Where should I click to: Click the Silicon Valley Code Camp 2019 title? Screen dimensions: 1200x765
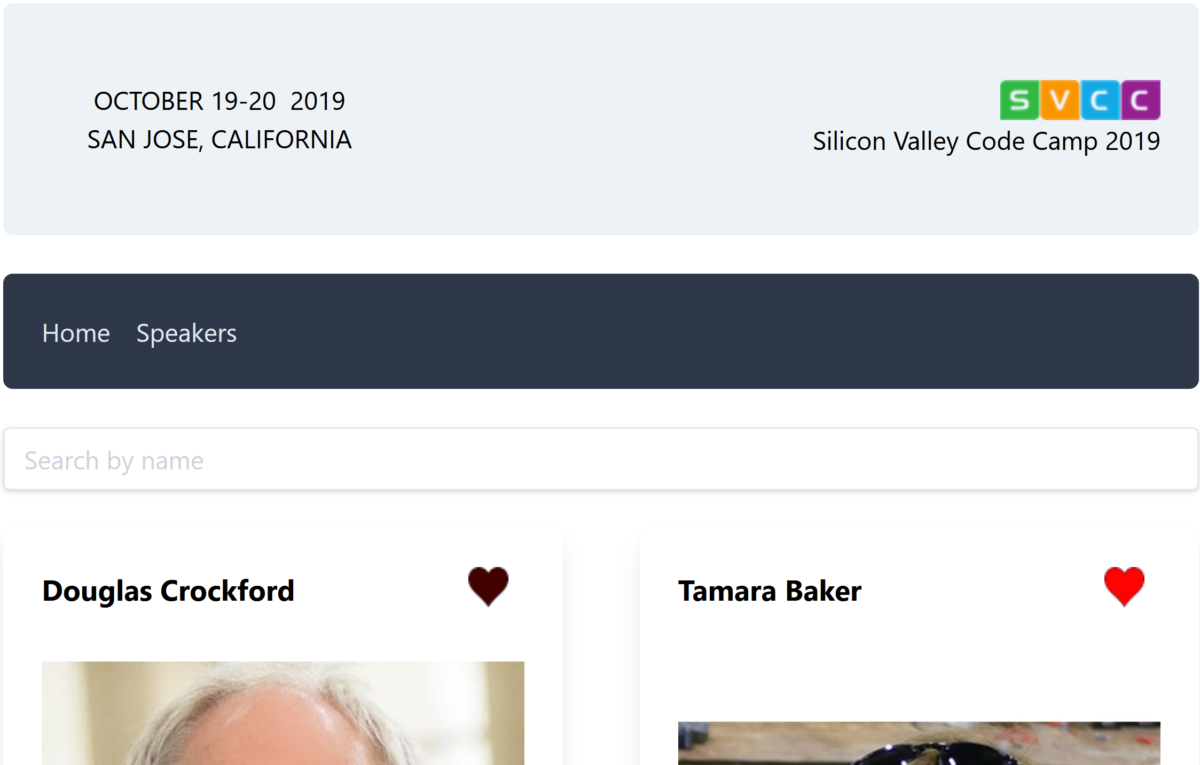pos(986,141)
